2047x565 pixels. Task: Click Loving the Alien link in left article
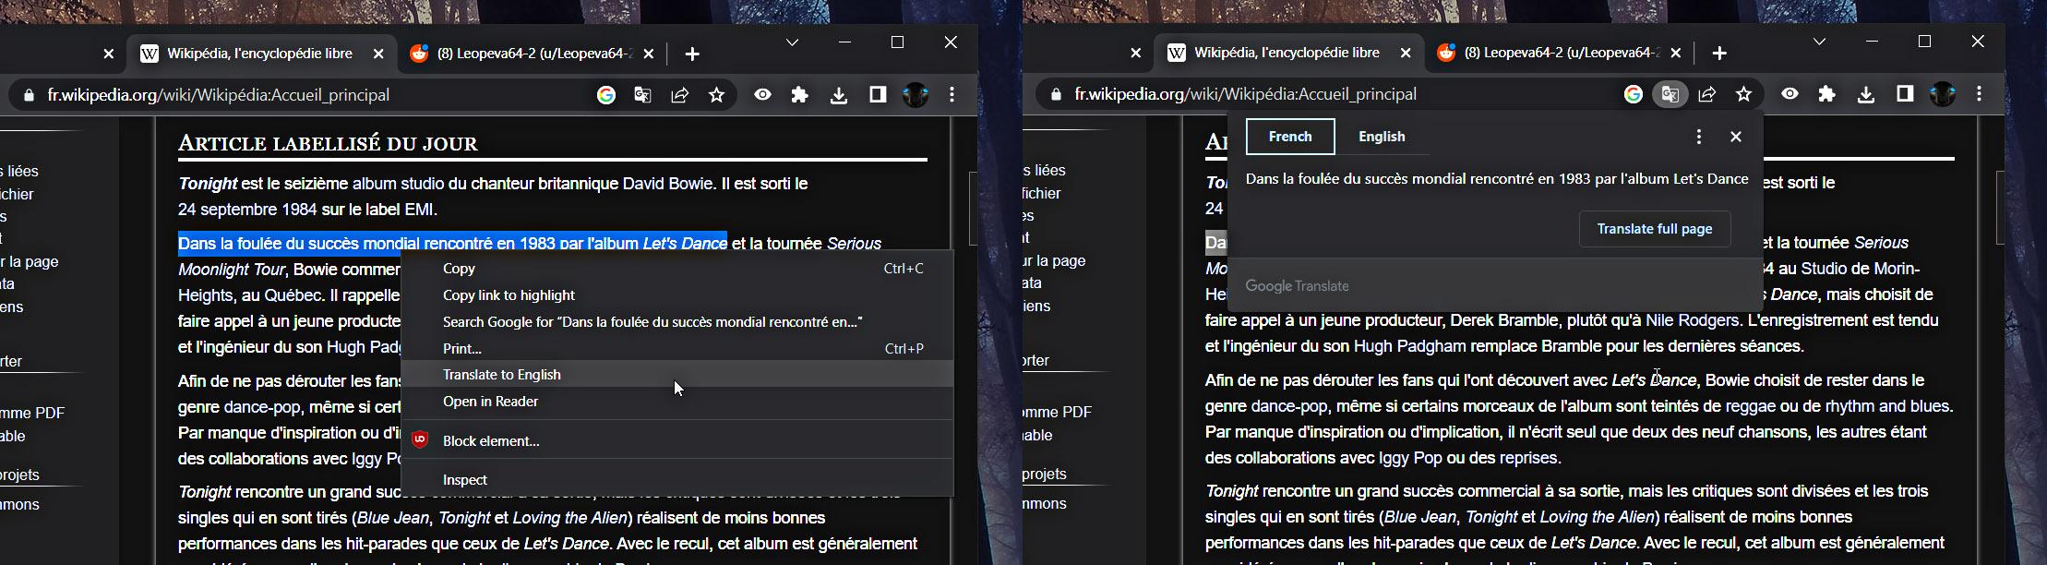[569, 518]
